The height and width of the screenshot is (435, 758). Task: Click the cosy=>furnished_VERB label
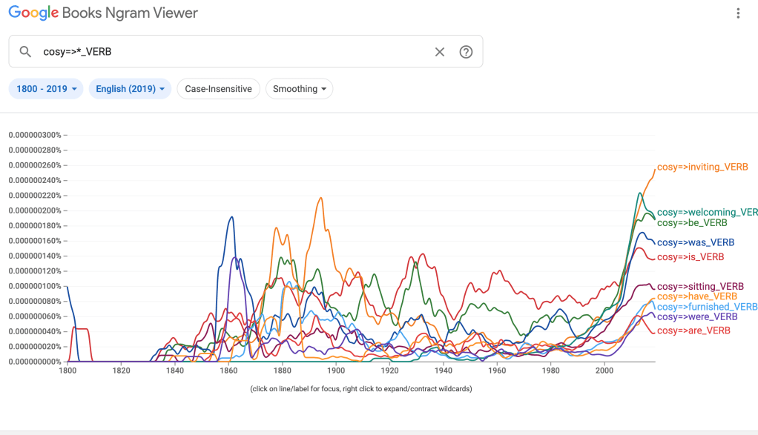[707, 307]
